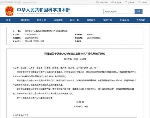
Task: Click the English language icon
Action: click(x=139, y=2)
